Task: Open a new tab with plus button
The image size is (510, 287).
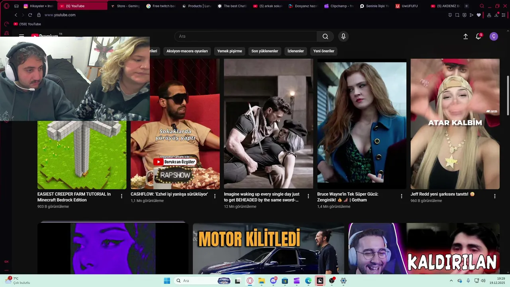Action: click(x=467, y=6)
